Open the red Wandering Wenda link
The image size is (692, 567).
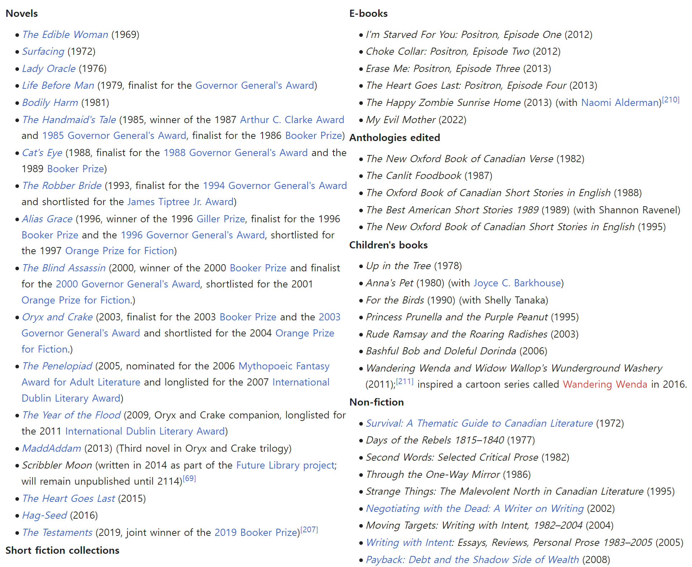tap(605, 384)
